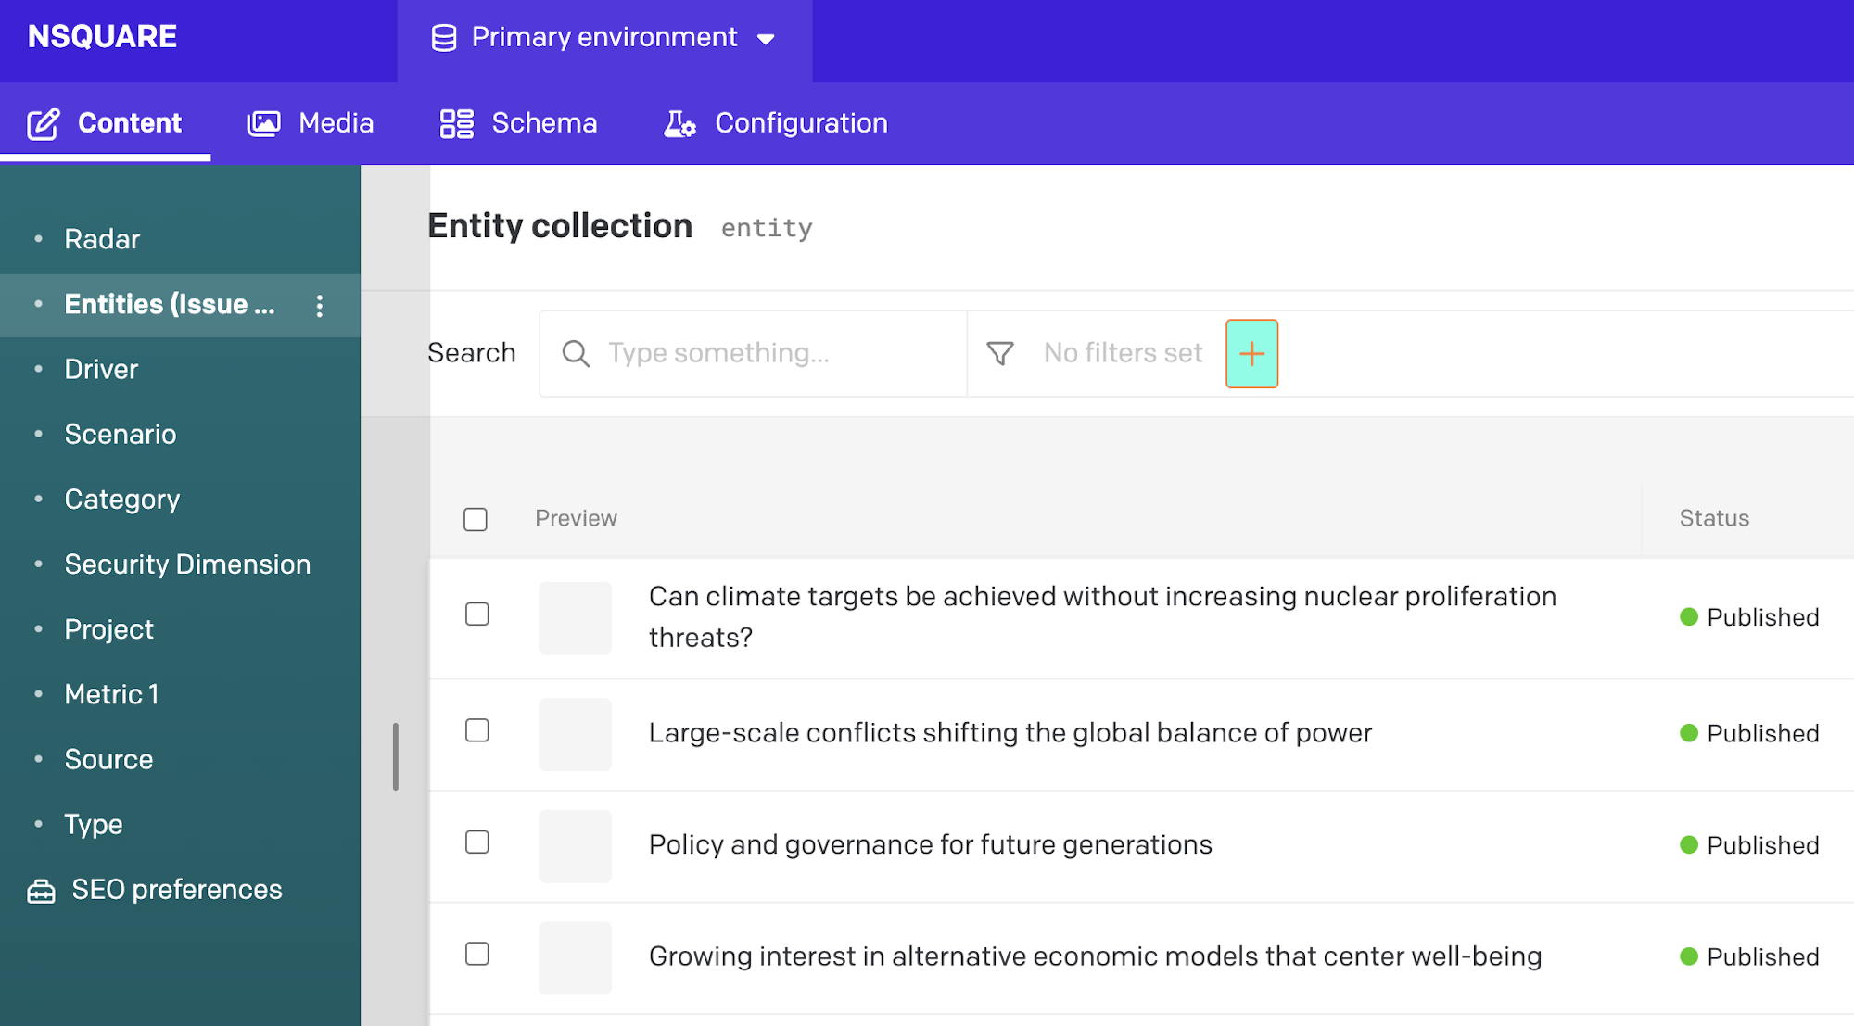Open the three-dot menu beside Entities
This screenshot has height=1026, width=1854.
pos(320,306)
